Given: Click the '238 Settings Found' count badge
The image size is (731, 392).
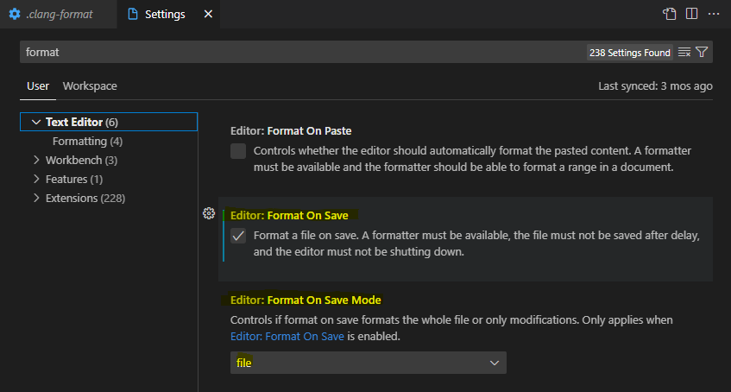Looking at the screenshot, I should (630, 53).
